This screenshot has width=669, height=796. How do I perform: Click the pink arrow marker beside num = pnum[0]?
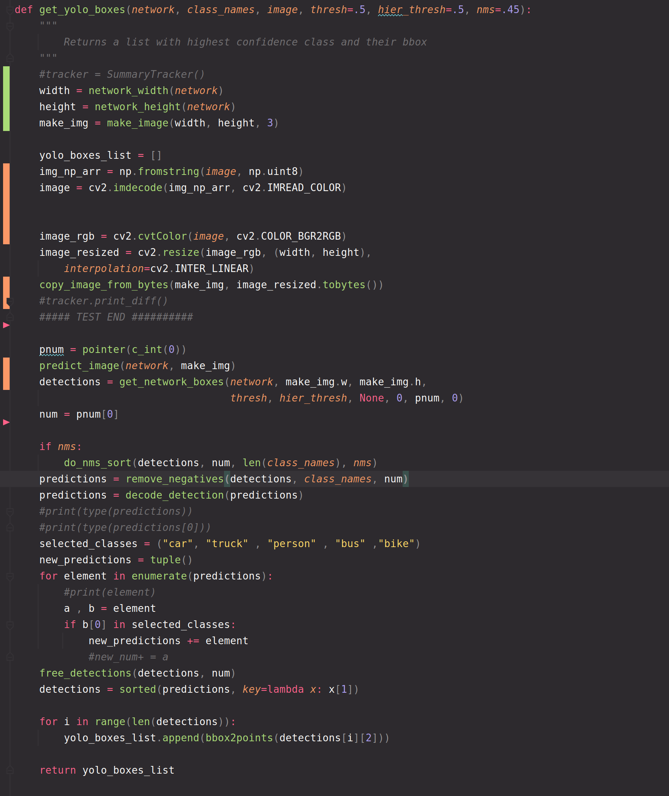coord(6,422)
